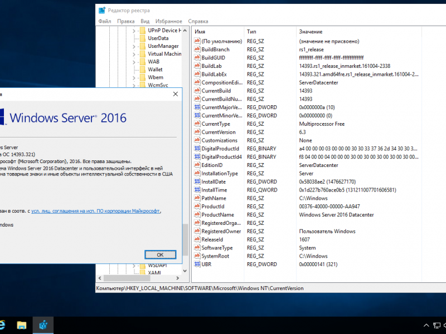The height and width of the screenshot is (334, 446).
Task: Select the ProductId string icon
Action: point(197,206)
